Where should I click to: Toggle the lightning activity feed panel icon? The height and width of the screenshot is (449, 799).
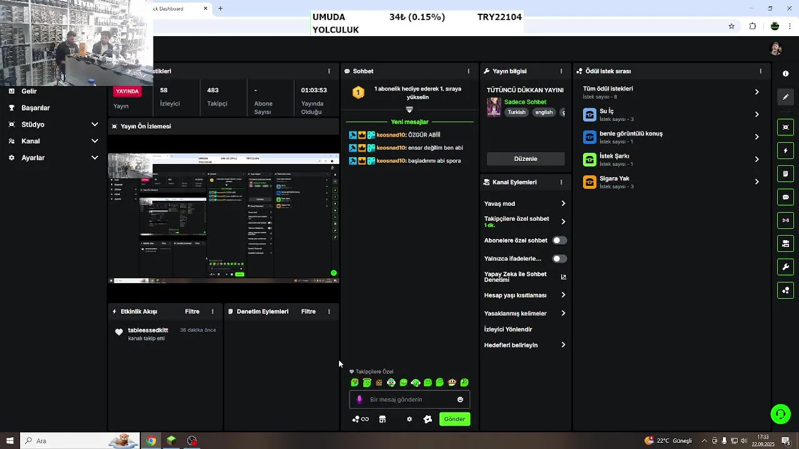tap(785, 150)
